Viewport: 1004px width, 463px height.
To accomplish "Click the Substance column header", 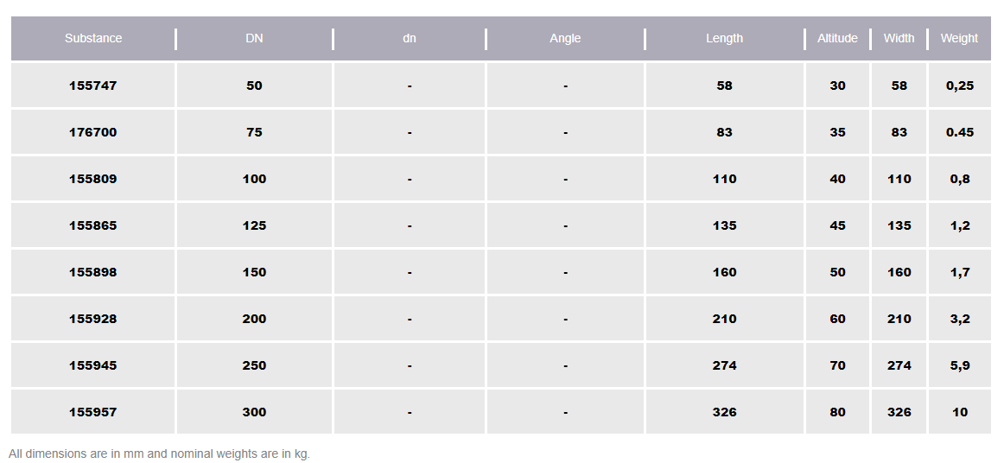I will tap(93, 38).
